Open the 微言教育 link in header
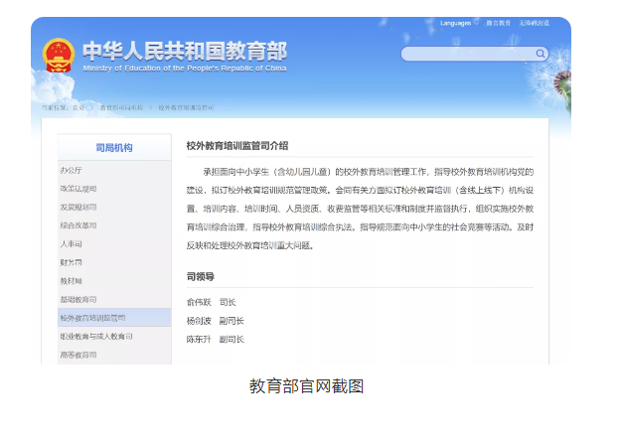Screen dimensions: 620x445 click(499, 23)
